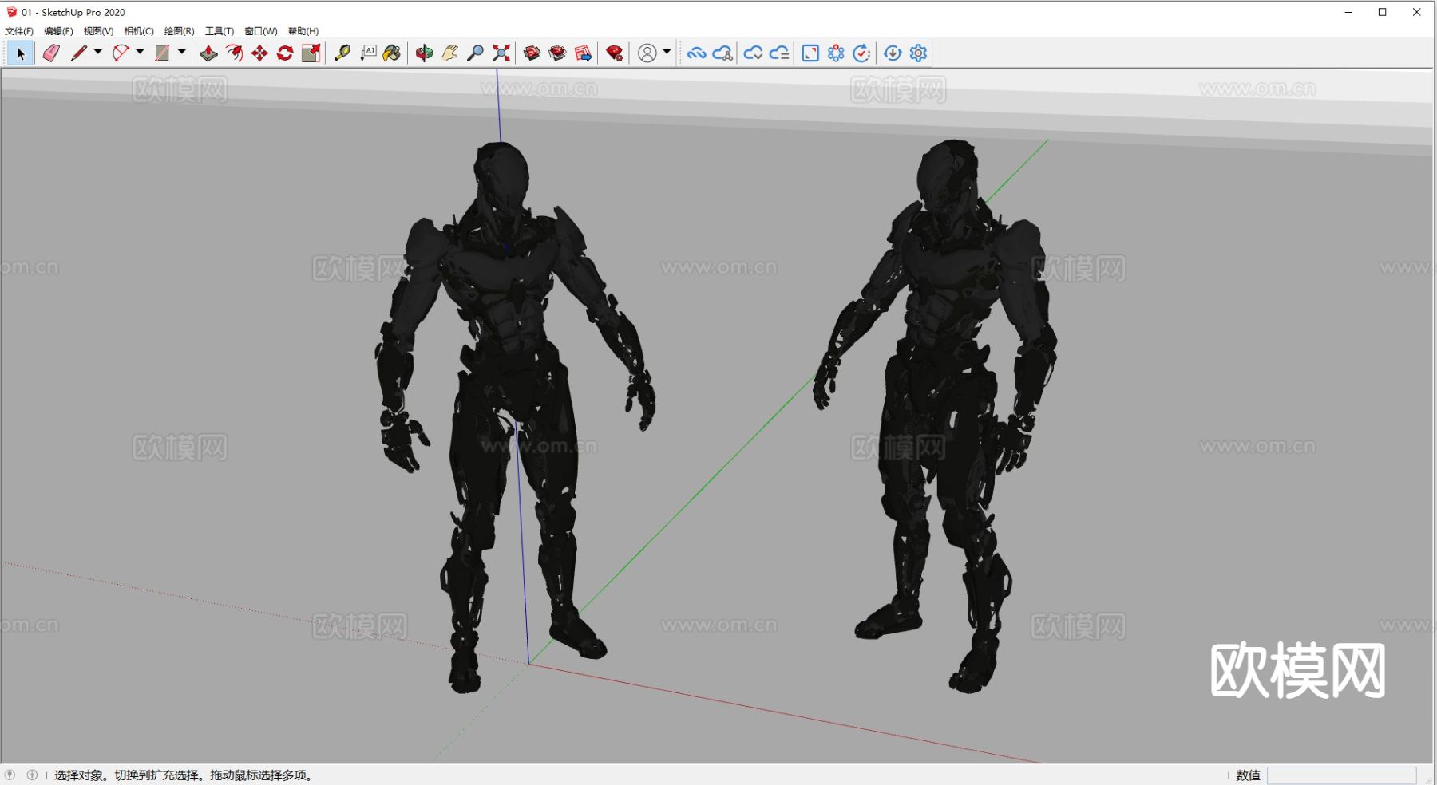Pick the Tape Measure tool
The image size is (1437, 785).
tap(342, 53)
